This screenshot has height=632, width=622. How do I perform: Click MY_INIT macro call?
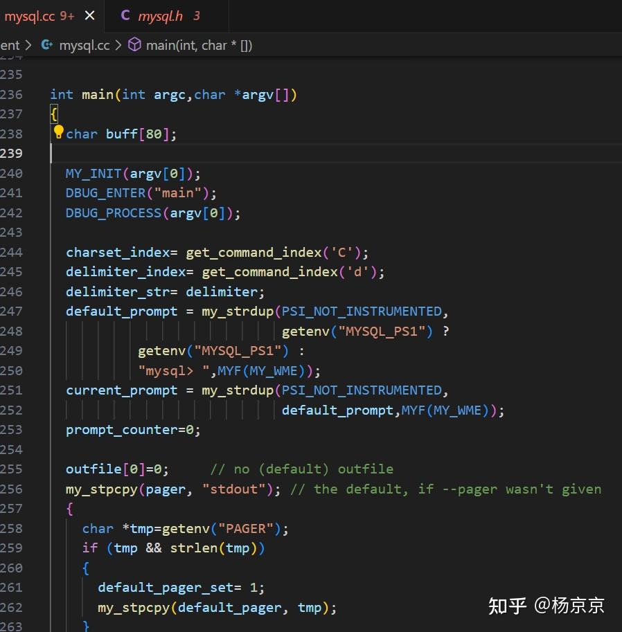[x=94, y=174]
